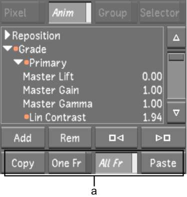The image size is (187, 197).
Task: Collapse the Primary tree node
Action: click(x=18, y=62)
